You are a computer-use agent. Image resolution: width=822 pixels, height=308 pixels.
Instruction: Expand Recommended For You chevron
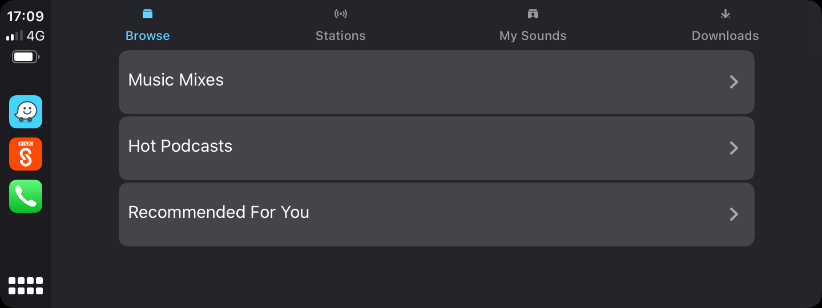[x=734, y=214]
